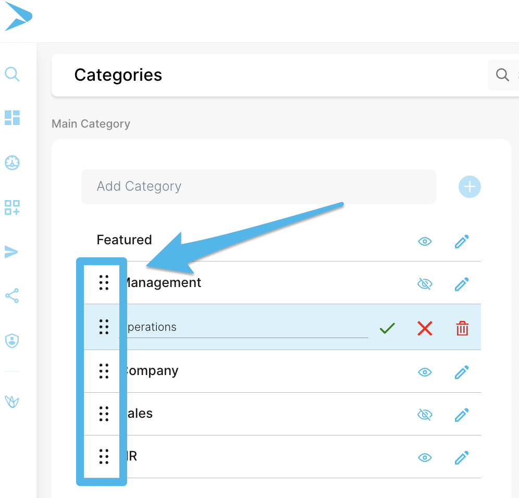
Task: Open the dashboard tiles icon in sidebar
Action: pyautogui.click(x=12, y=118)
